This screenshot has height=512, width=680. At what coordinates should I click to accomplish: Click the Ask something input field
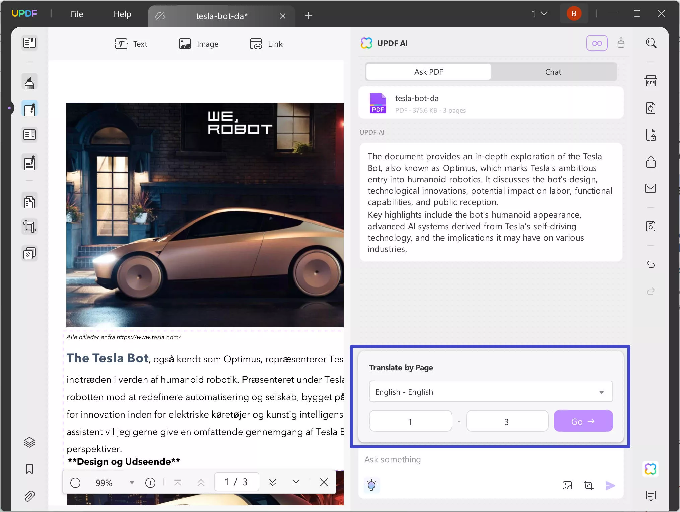[469, 459]
